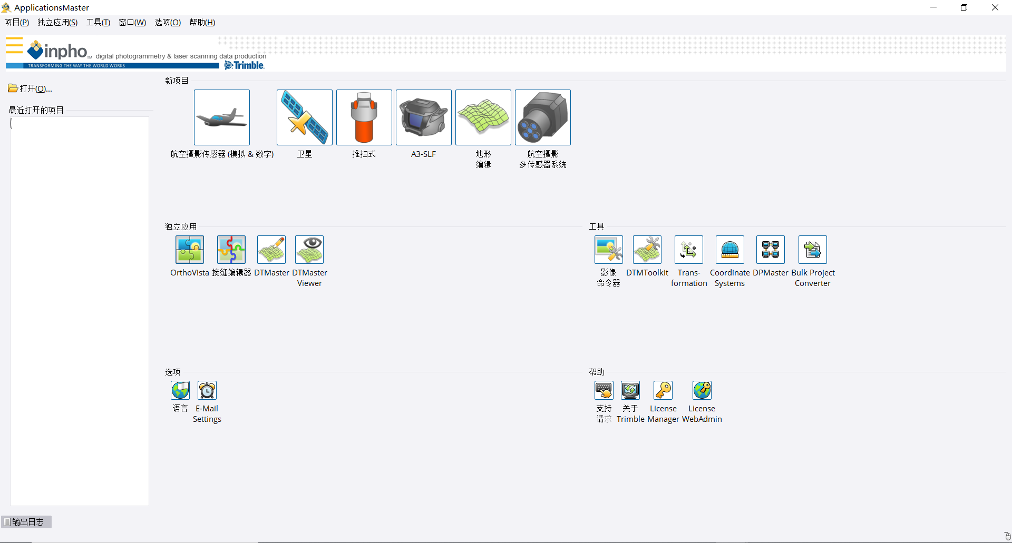Launch OrthoVista application
The height and width of the screenshot is (543, 1012).
tap(190, 250)
